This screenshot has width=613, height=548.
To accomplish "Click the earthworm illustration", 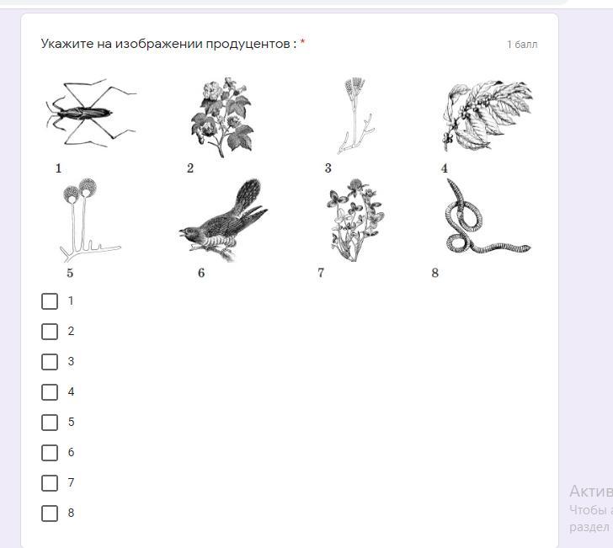I will (488, 216).
